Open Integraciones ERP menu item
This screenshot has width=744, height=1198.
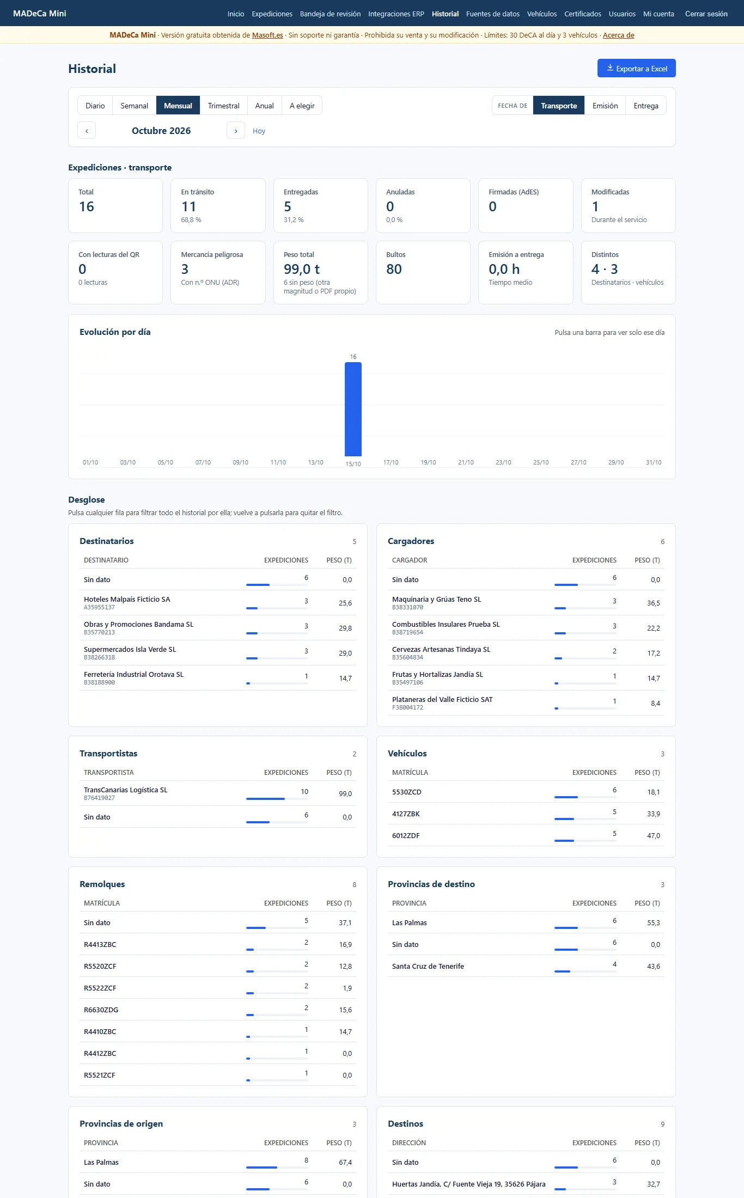pyautogui.click(x=396, y=14)
